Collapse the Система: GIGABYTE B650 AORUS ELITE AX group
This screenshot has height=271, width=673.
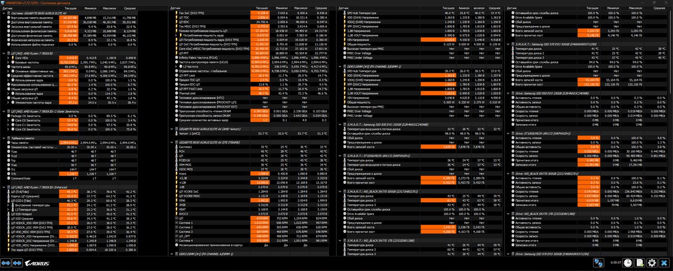pos(4,13)
